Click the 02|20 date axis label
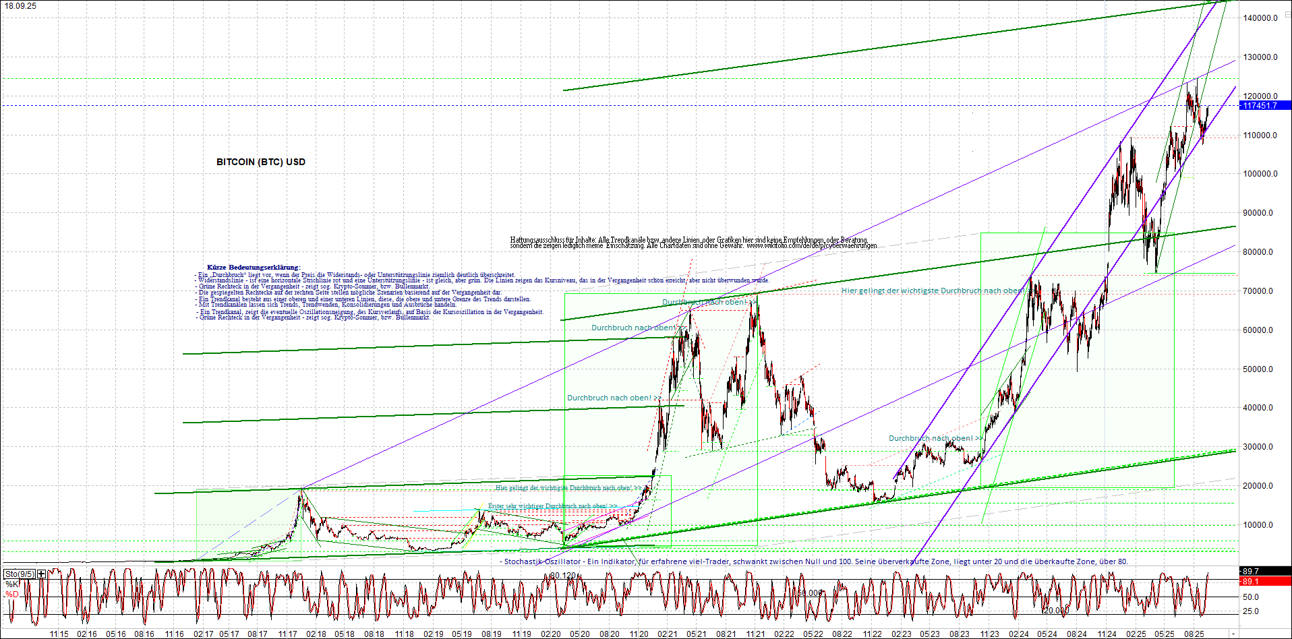 point(551,634)
